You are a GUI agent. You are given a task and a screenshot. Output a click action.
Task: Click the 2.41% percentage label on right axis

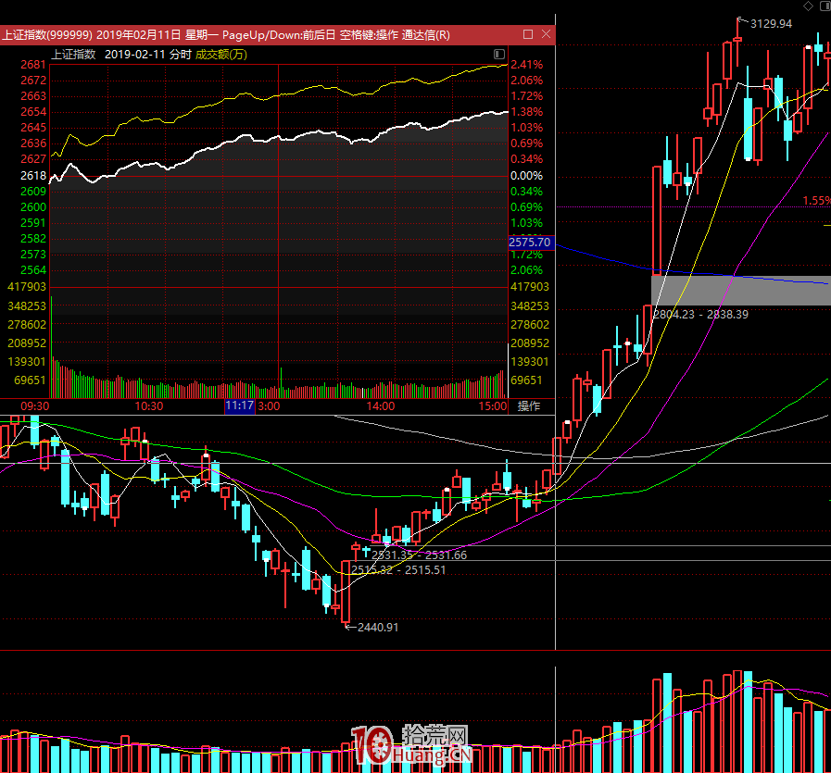click(x=527, y=65)
